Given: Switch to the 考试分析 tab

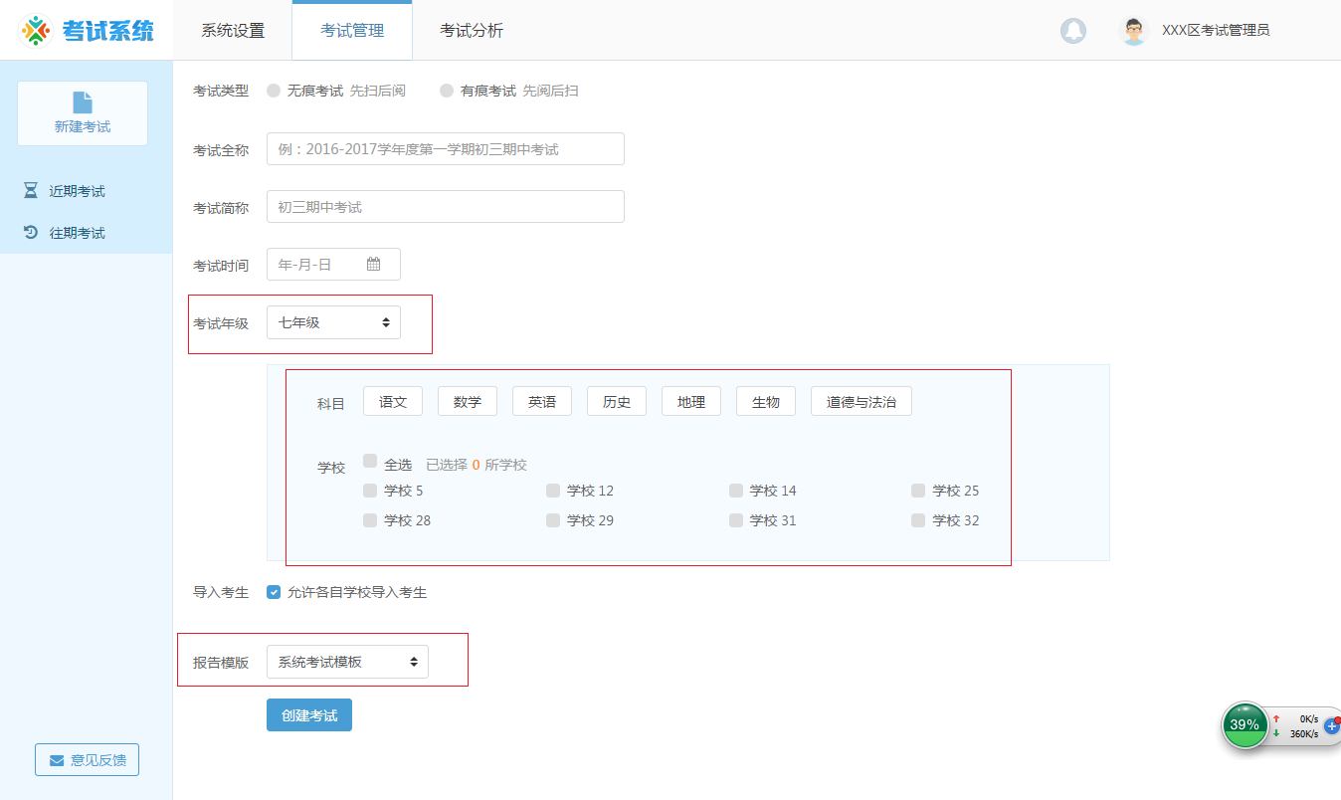Looking at the screenshot, I should pos(473,31).
